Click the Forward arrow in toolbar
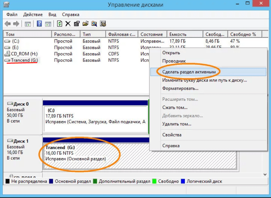The image size is (271, 198). (x=16, y=24)
